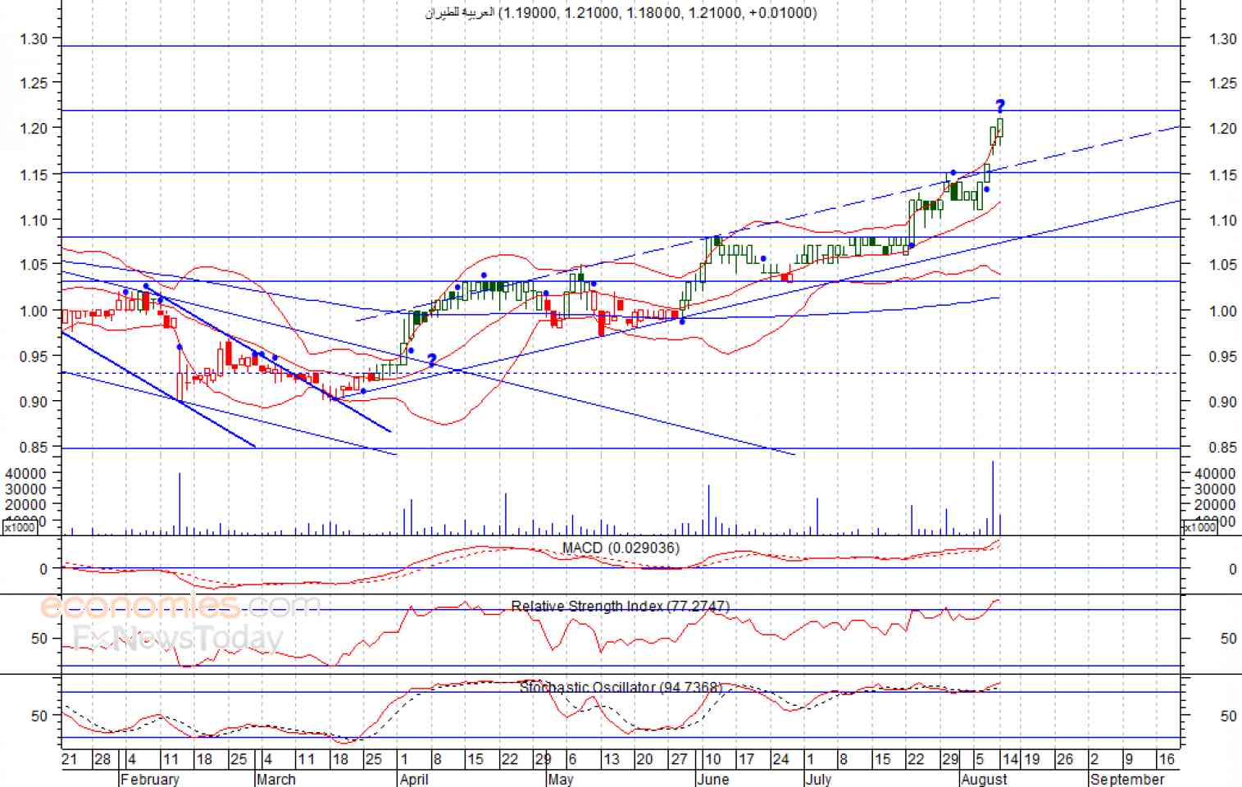Click the date label 28 on the time axis
Image resolution: width=1242 pixels, height=787 pixels.
[102, 759]
